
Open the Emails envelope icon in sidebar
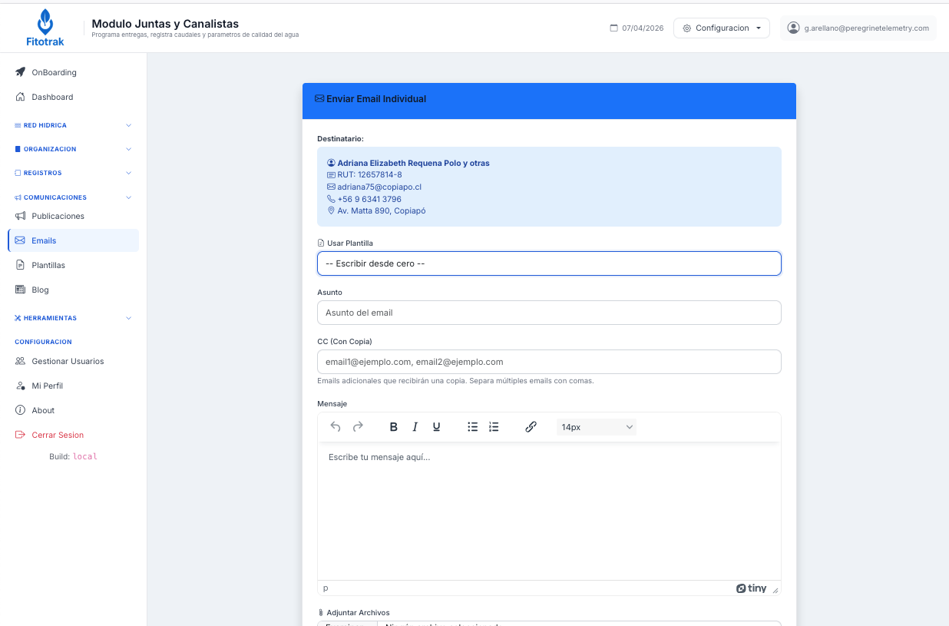(21, 240)
